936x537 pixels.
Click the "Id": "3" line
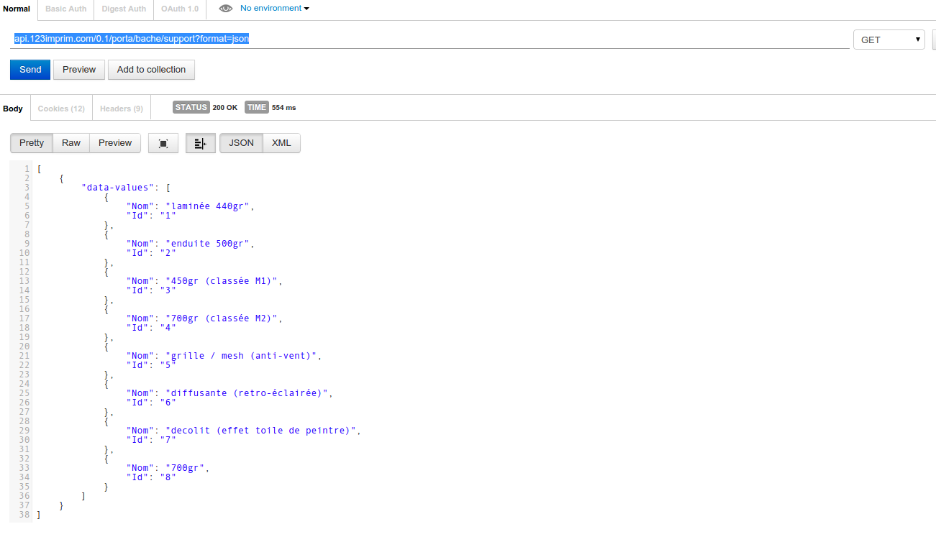pos(151,290)
